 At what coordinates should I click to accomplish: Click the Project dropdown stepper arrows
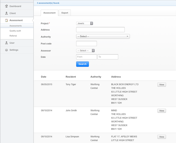point(92,23)
